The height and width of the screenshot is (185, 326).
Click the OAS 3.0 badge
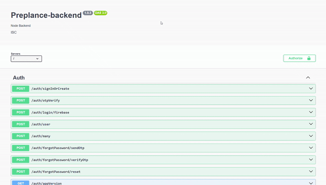[x=101, y=13]
